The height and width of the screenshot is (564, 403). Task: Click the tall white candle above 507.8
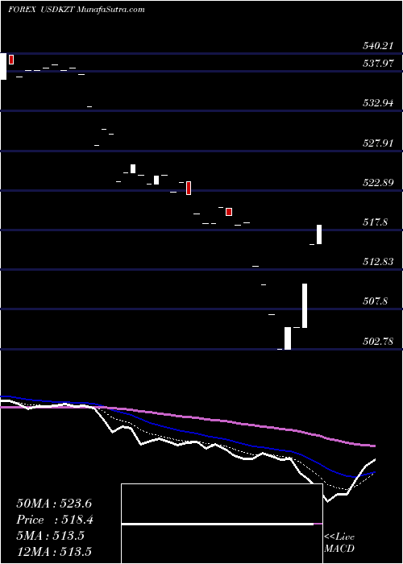click(x=305, y=305)
